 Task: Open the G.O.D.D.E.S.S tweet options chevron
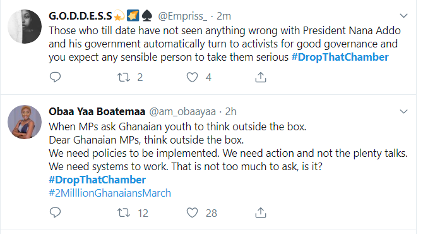click(x=403, y=16)
